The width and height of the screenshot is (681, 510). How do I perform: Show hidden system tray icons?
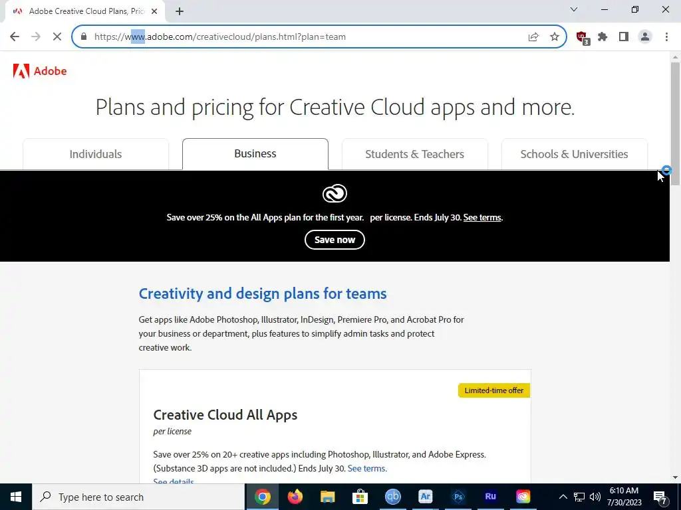point(563,497)
